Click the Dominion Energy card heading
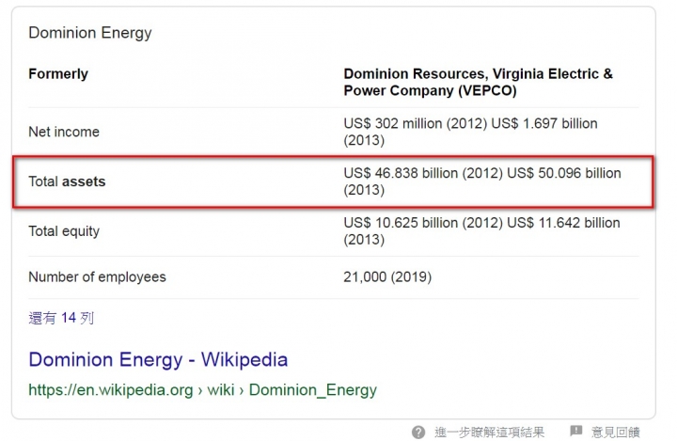This screenshot has width=677, height=441. pos(90,33)
